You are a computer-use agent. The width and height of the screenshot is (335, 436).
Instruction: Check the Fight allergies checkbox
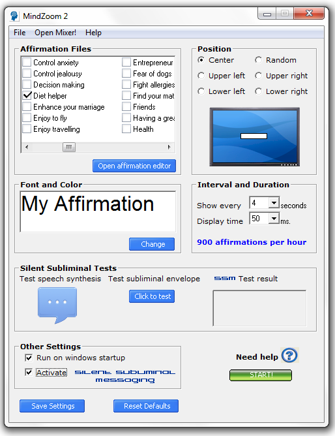click(126, 85)
